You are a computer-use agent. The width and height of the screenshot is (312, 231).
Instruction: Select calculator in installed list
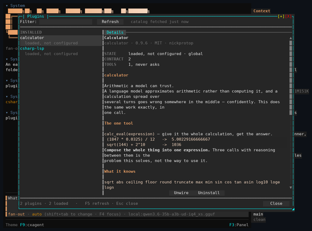61,40
